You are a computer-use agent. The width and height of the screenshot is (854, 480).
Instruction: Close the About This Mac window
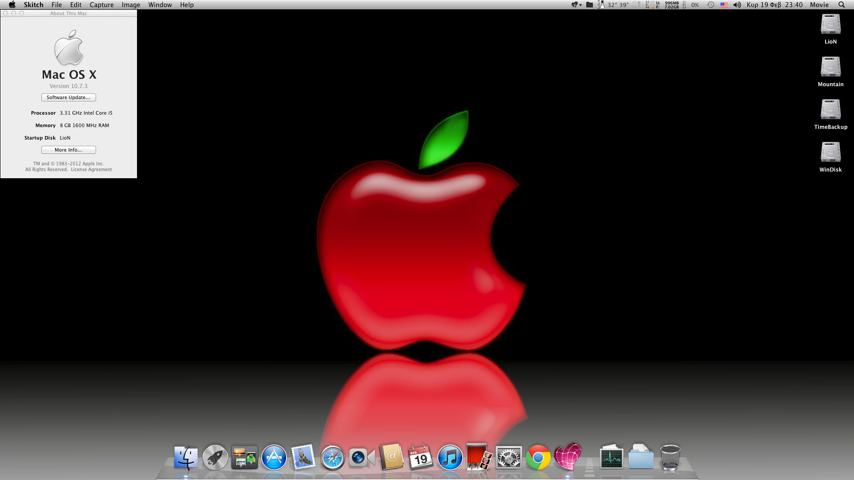click(x=6, y=13)
